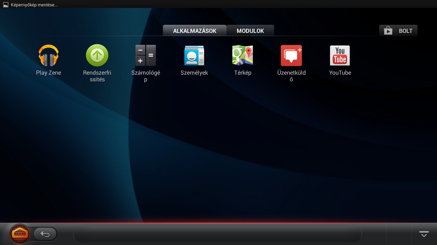This screenshot has height=245, width=437.
Task: Open the Képernyőkép mentése notification
Action: click(x=30, y=5)
